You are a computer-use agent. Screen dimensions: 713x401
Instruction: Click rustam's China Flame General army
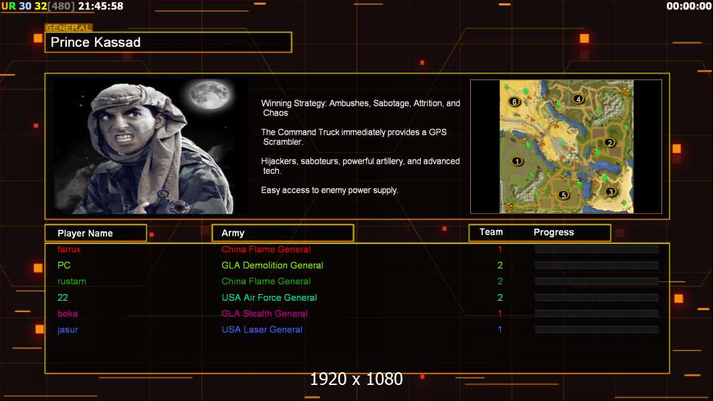pyautogui.click(x=266, y=281)
